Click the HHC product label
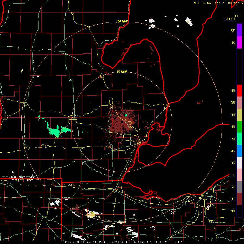Viewport: 244px width, 244px height. click(238, 16)
